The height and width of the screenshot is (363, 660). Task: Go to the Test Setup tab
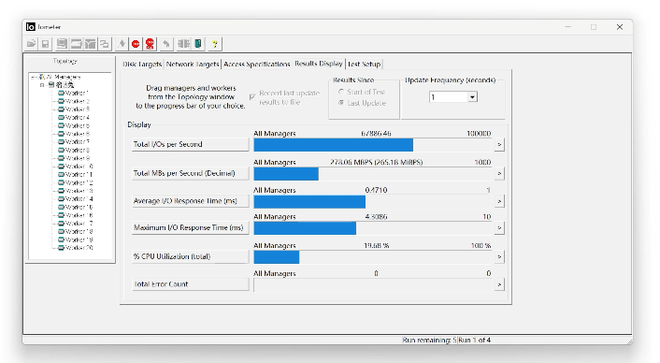tap(364, 64)
